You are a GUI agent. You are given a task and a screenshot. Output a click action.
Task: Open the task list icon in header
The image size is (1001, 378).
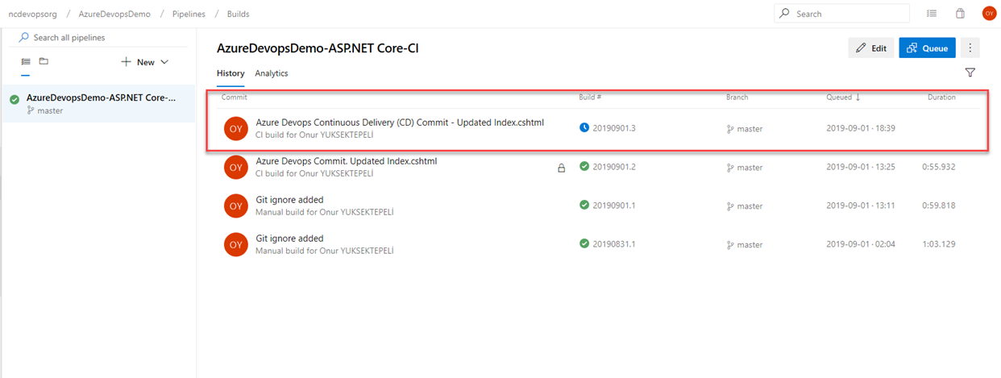pyautogui.click(x=932, y=14)
